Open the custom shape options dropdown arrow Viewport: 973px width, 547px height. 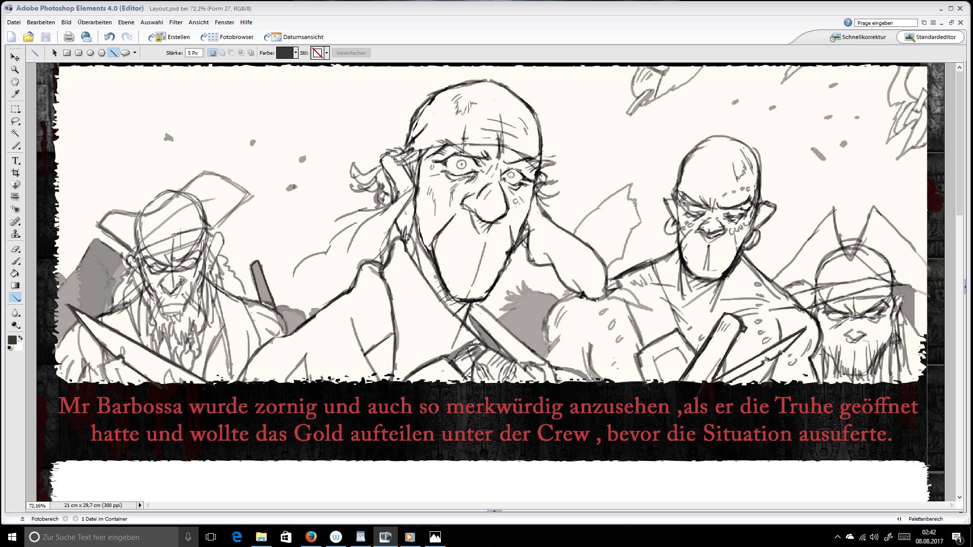click(135, 53)
